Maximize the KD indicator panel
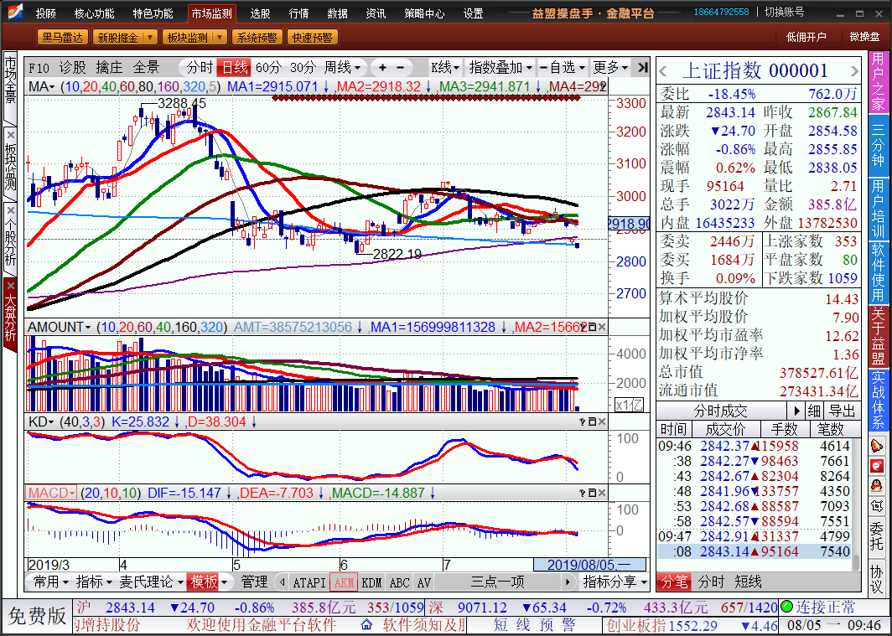 592,421
